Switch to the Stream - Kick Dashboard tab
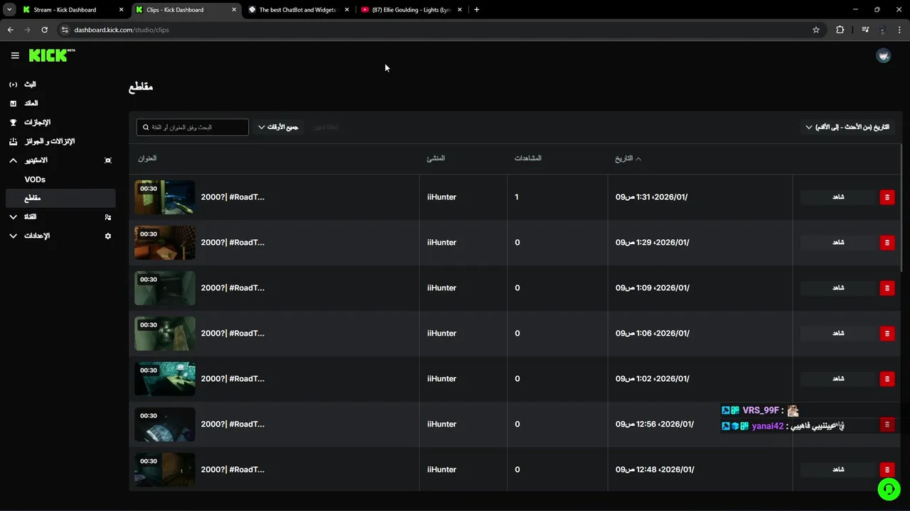The height and width of the screenshot is (511, 910). [65, 10]
